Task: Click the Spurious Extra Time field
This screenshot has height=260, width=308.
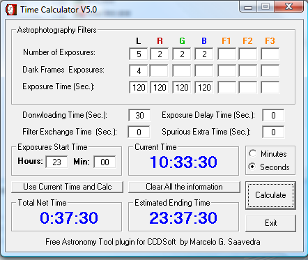Action: click(x=273, y=132)
